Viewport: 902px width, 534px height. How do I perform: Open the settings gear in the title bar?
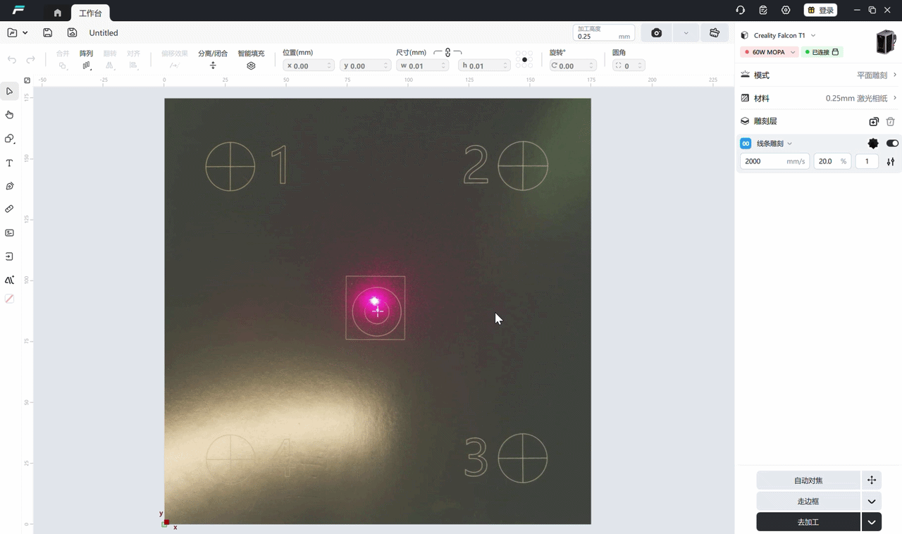coord(786,10)
